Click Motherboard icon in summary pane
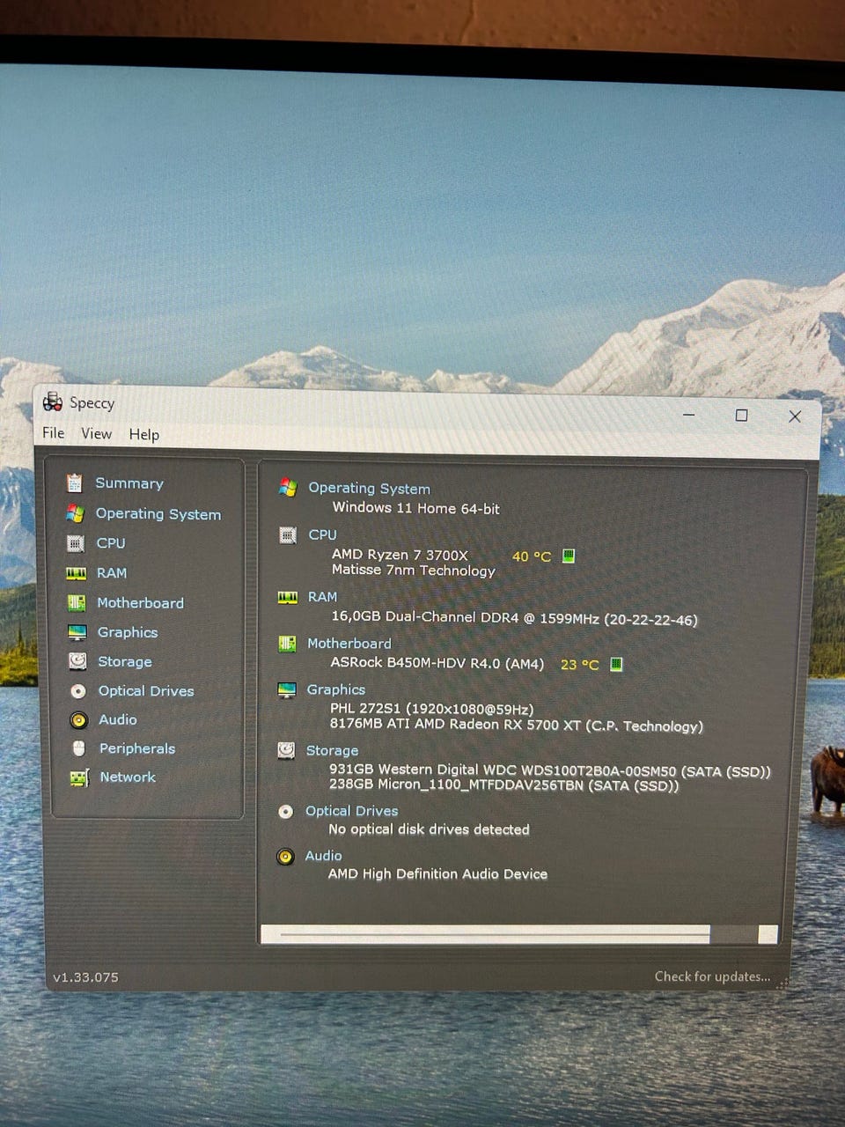The width and height of the screenshot is (845, 1127). [x=287, y=644]
